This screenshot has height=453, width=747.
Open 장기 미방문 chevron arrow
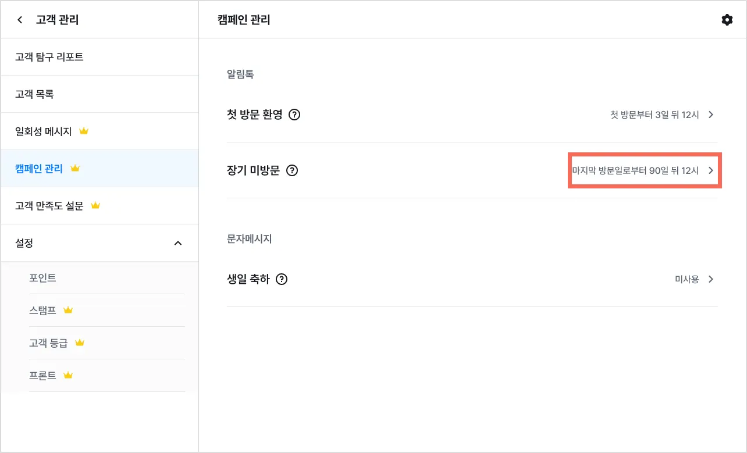click(x=711, y=170)
